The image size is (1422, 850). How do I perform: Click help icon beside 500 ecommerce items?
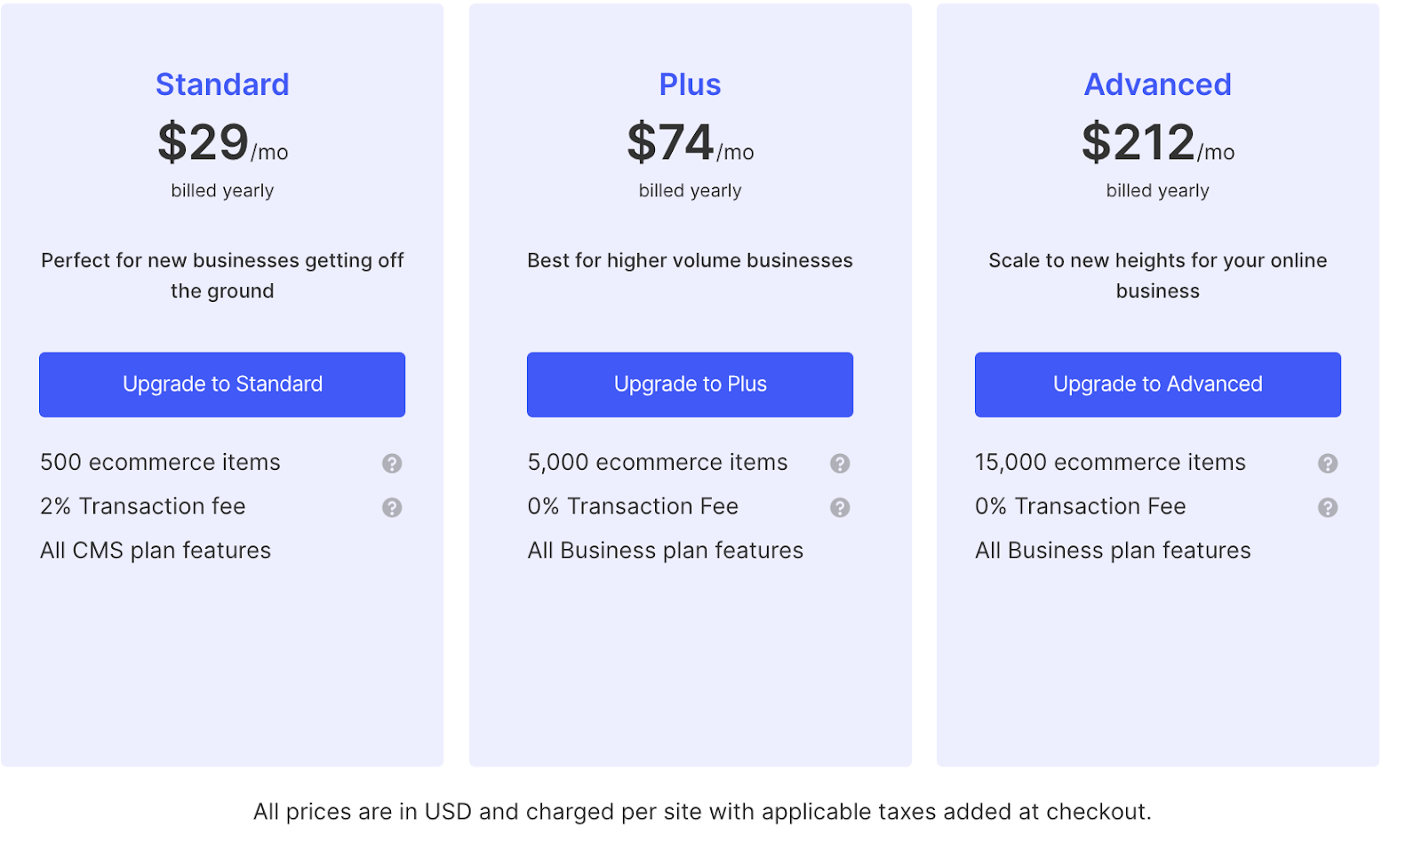click(x=392, y=464)
